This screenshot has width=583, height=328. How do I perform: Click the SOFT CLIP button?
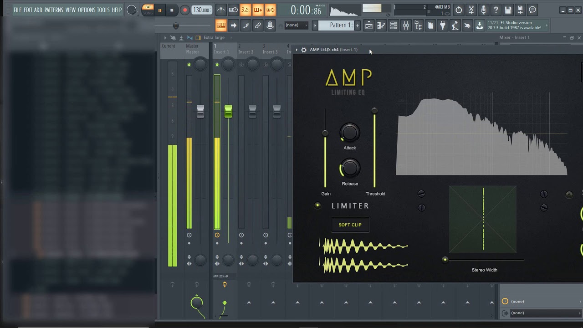point(350,225)
